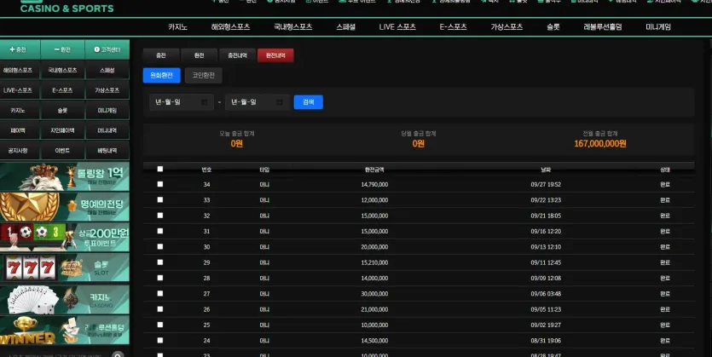The image size is (712, 357).
Task: Click the CASINO & SPORTS logo
Action: [x=67, y=8]
